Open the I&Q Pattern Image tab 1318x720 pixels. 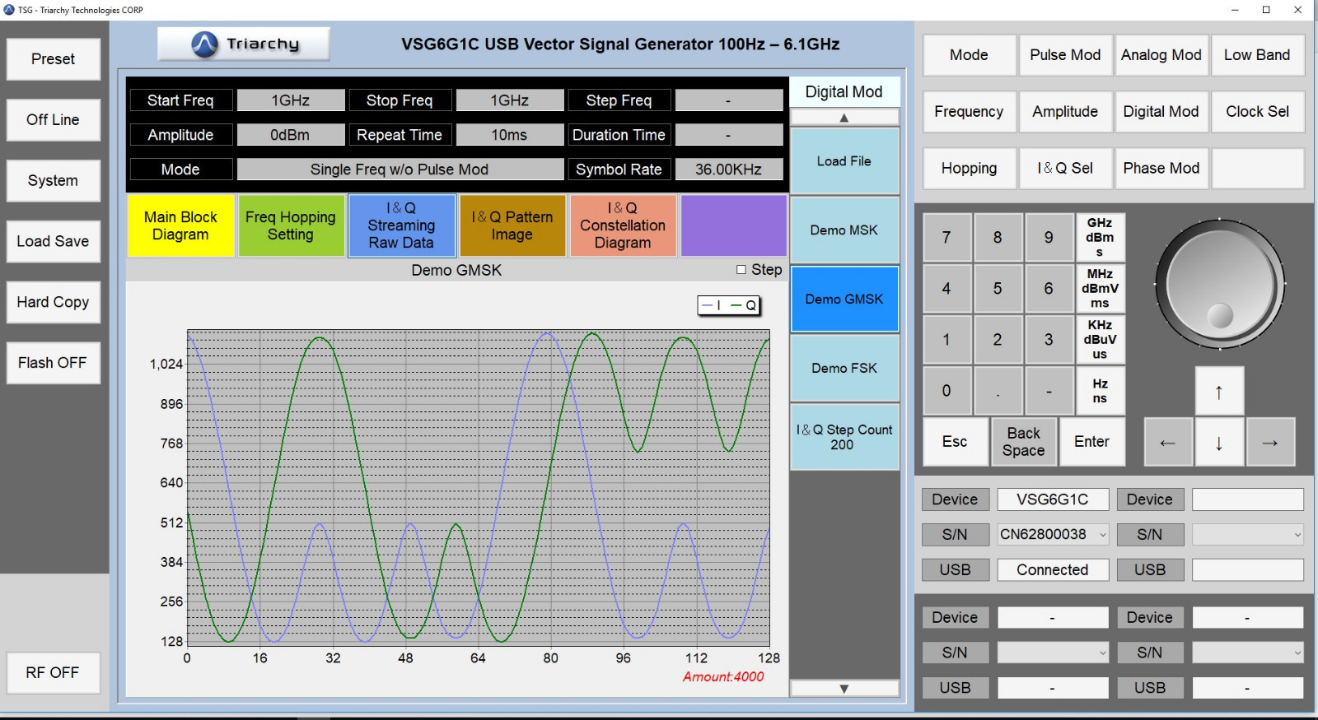[x=512, y=226]
